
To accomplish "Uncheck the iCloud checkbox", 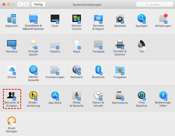I will [x=14, y=73].
